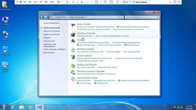The image size is (196, 110).
Task: Open Hardware and Sound category
Action: coord(51,34)
